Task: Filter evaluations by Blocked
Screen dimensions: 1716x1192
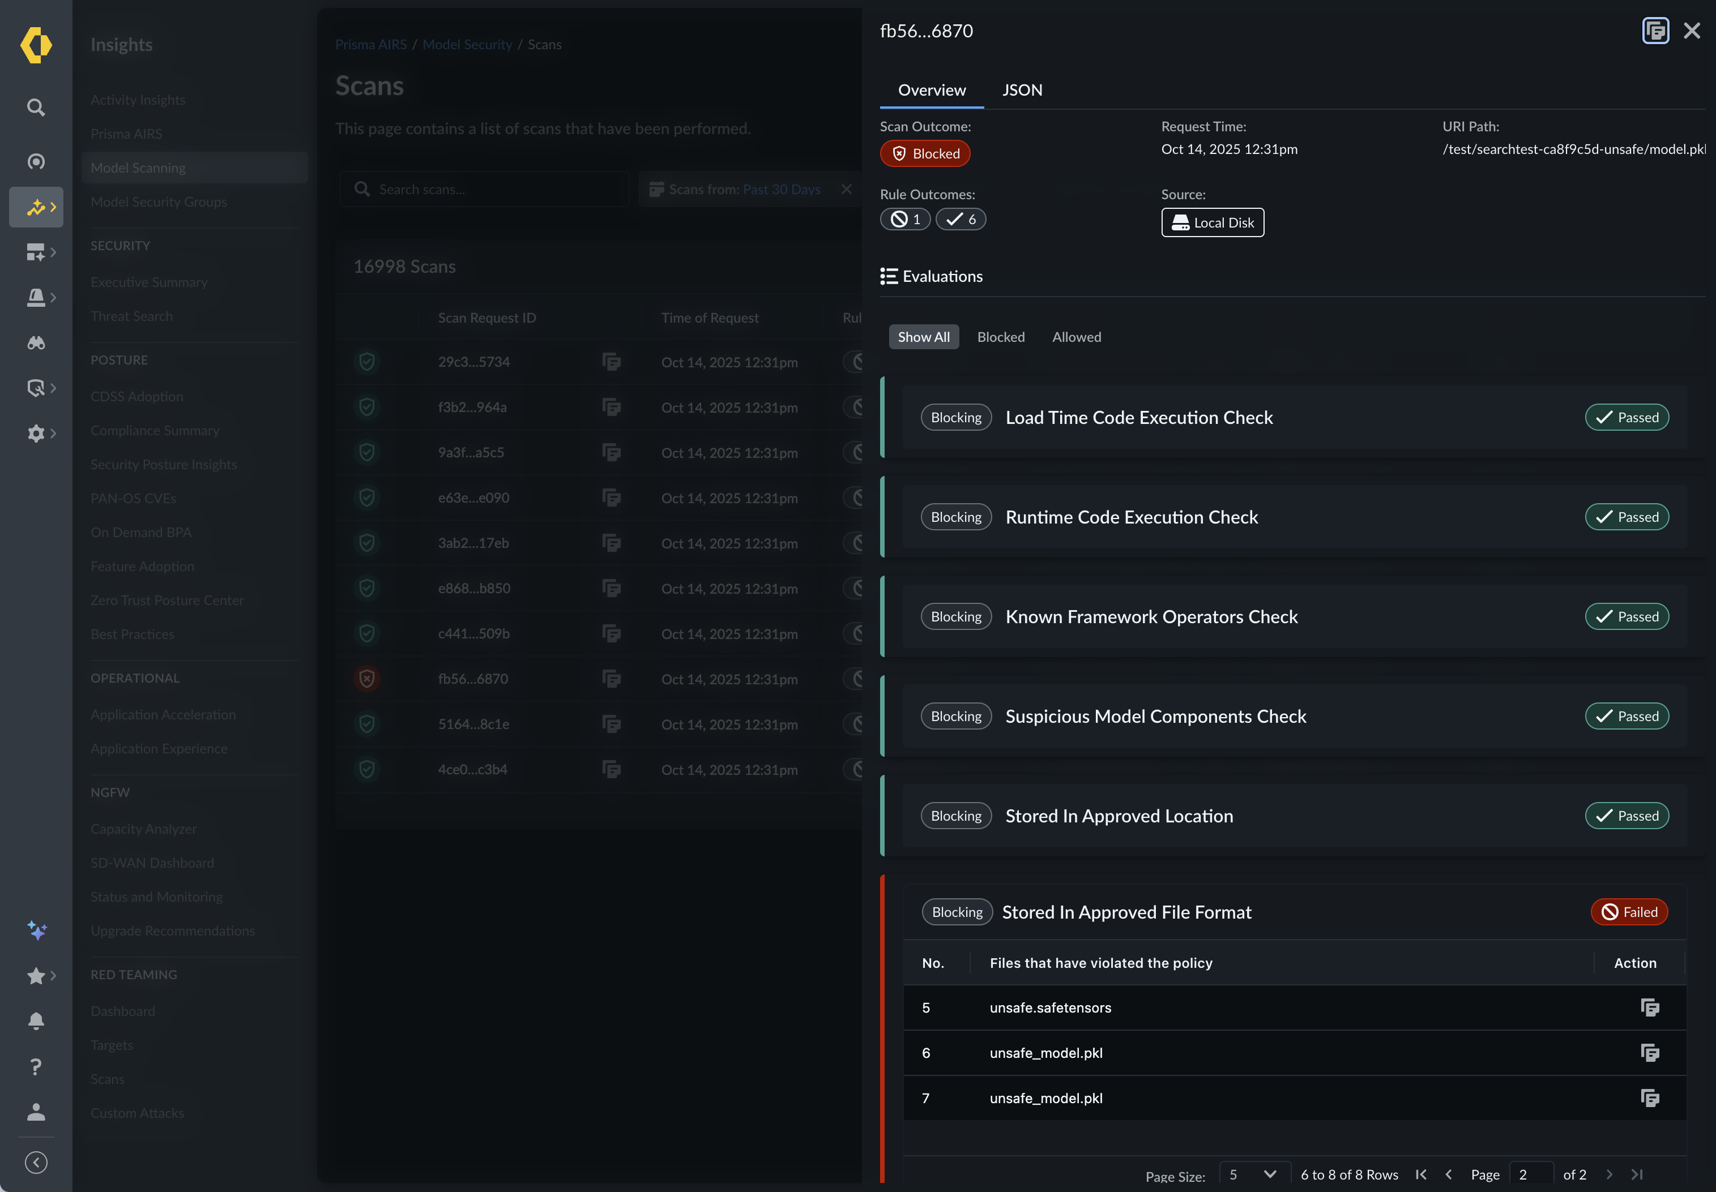Action: (x=1001, y=337)
